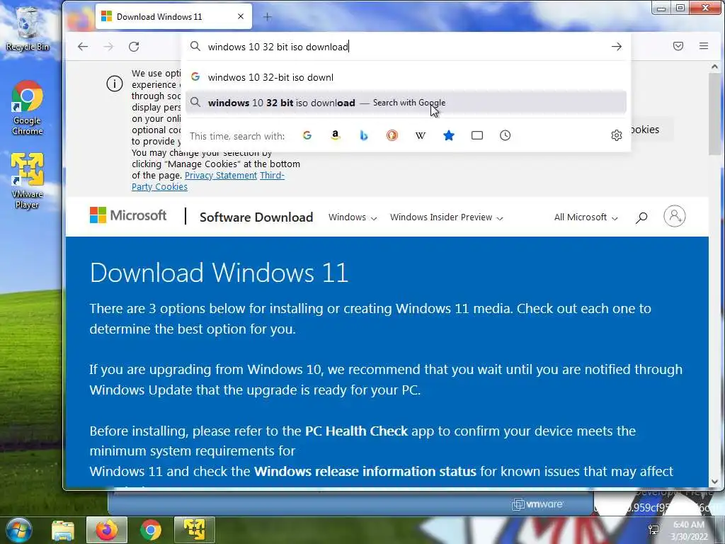Select 'windows 10 32 bit iso download' Search with Google

406,102
